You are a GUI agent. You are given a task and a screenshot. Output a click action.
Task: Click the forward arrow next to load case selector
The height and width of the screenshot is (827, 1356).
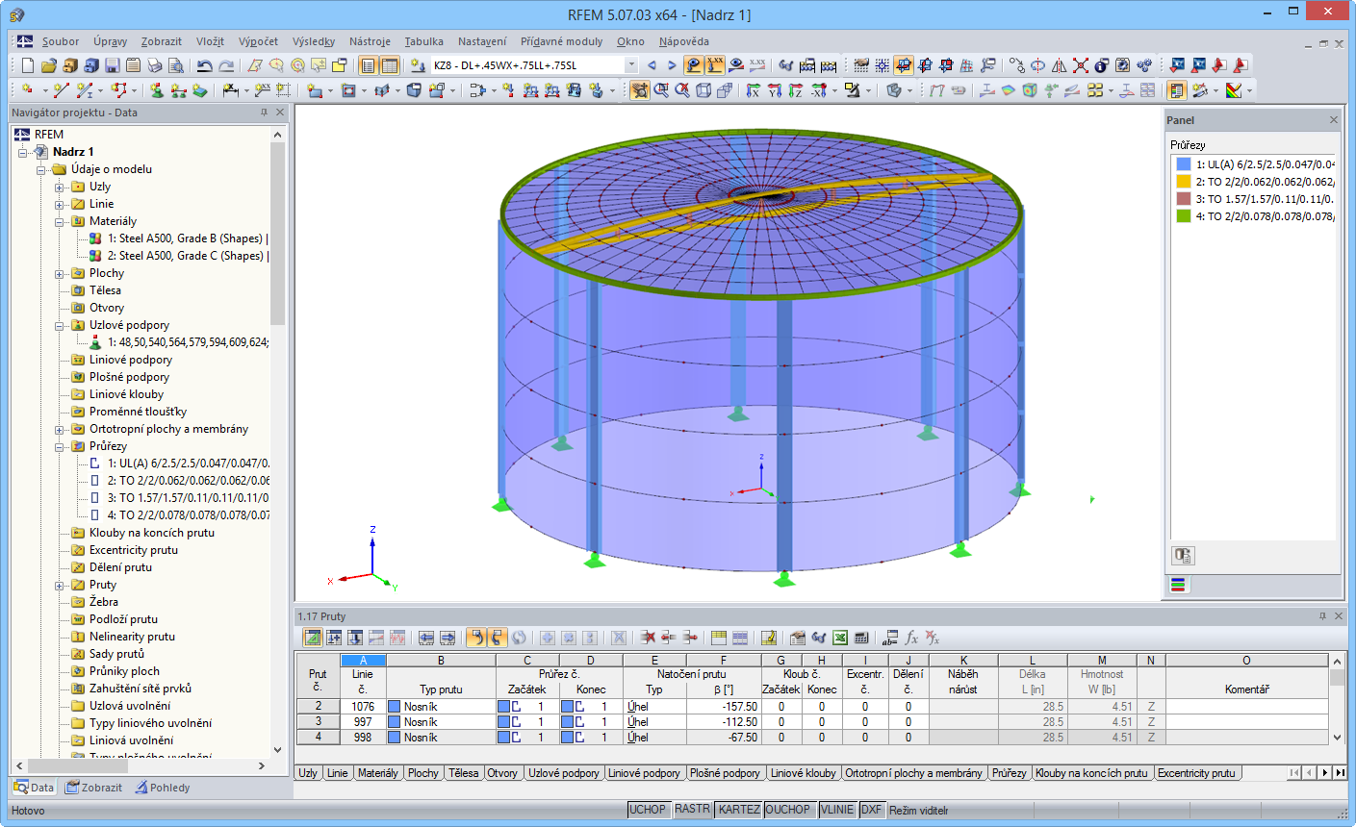pyautogui.click(x=671, y=64)
